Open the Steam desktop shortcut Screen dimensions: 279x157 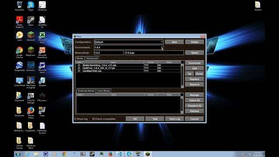pyautogui.click(x=31, y=21)
